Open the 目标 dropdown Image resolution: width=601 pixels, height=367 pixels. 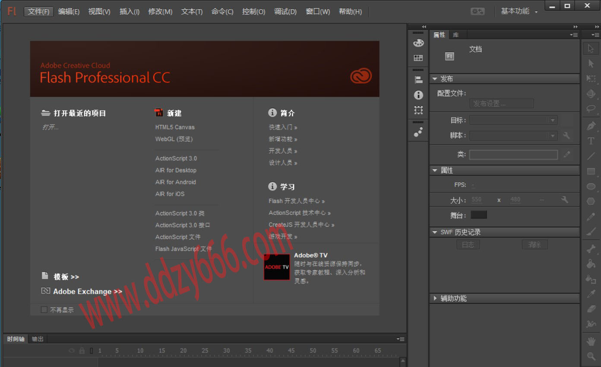[513, 120]
